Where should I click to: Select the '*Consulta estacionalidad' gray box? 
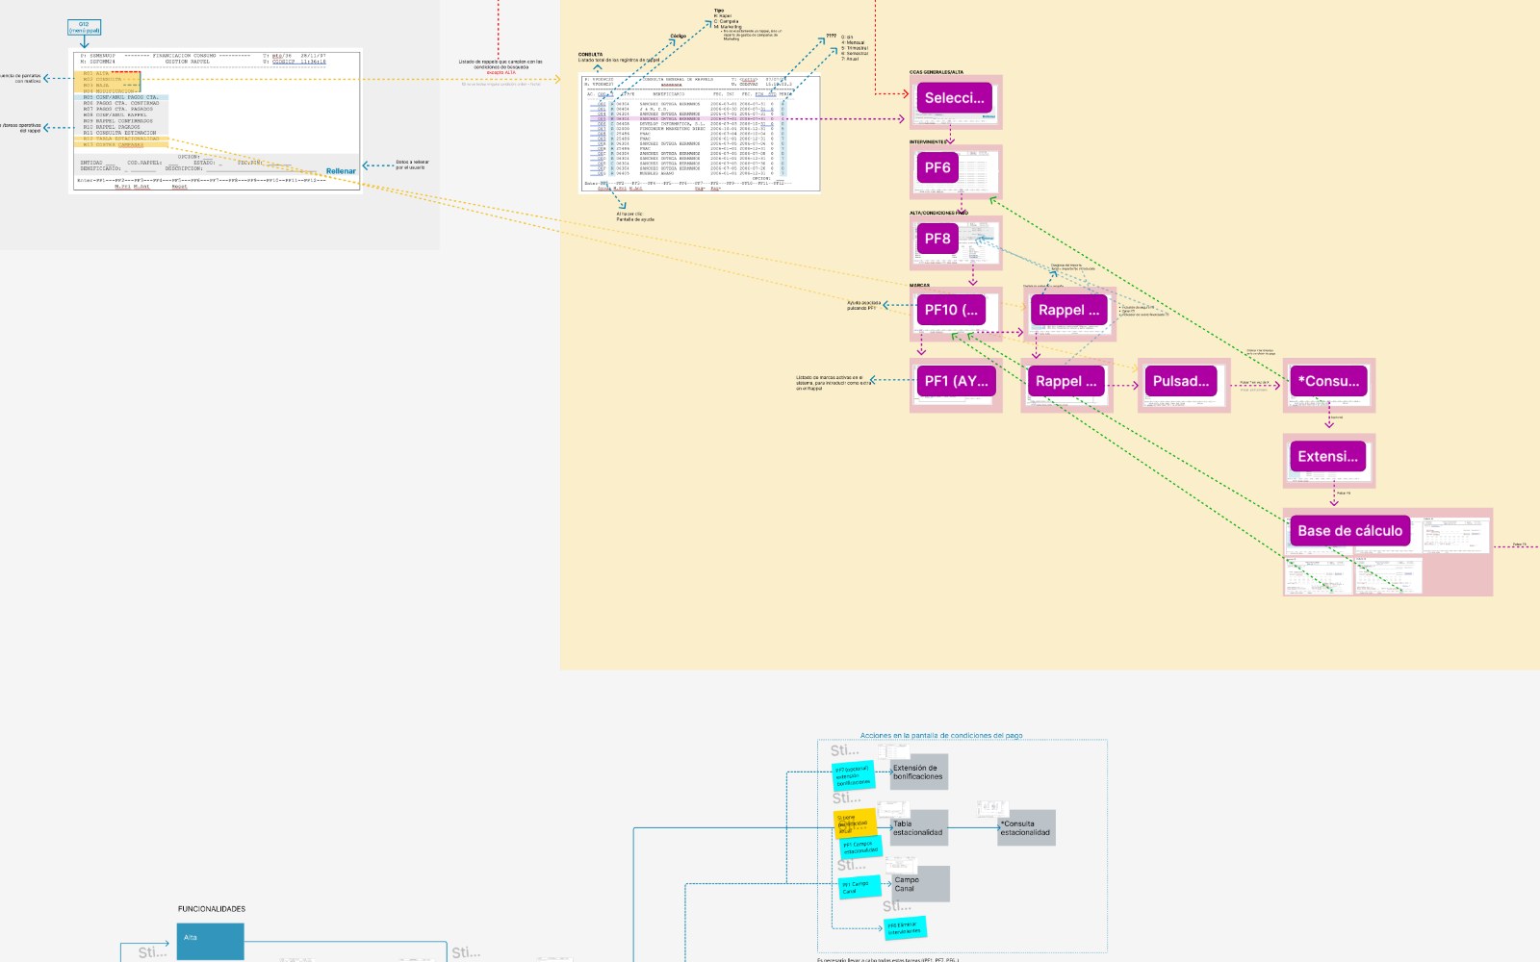1026,828
